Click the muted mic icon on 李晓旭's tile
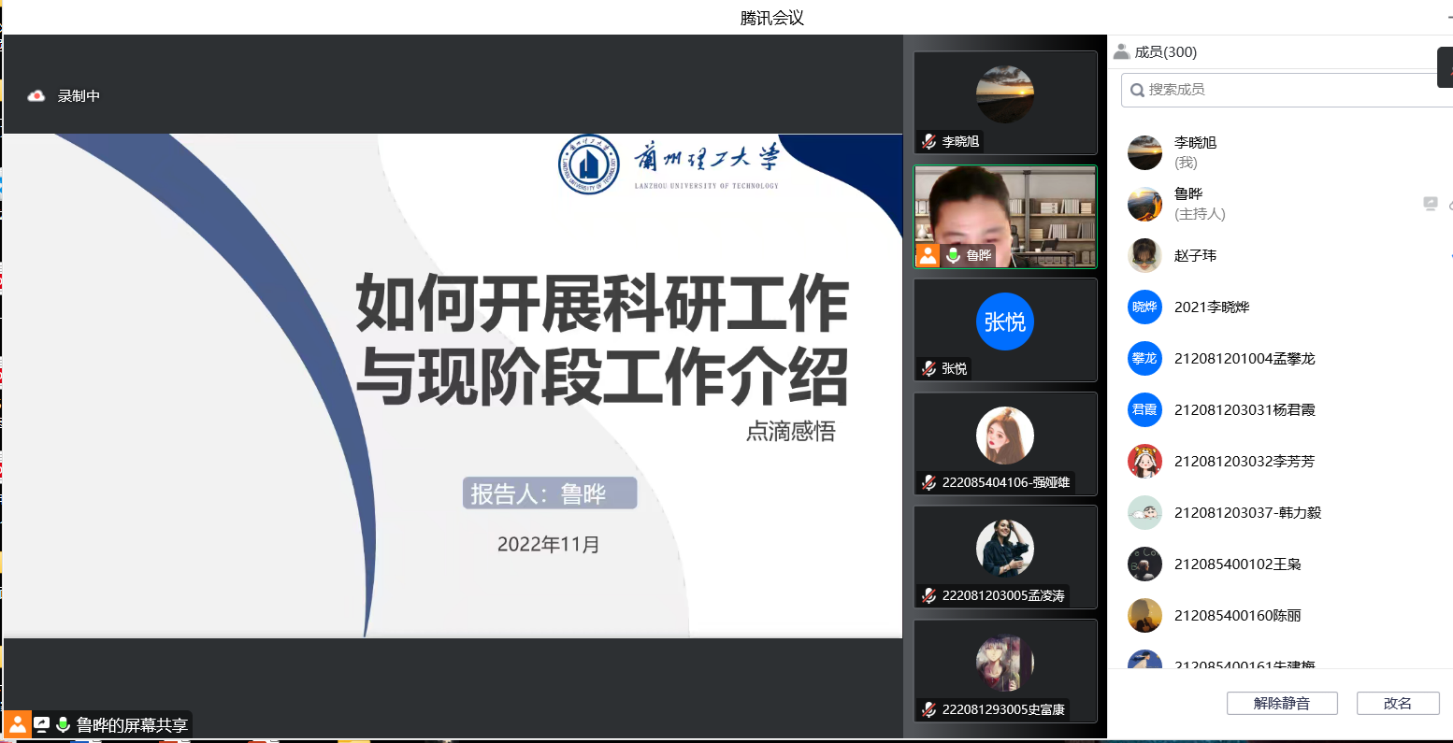 [928, 142]
